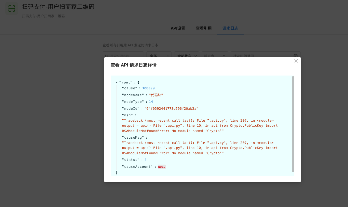Click the description 查看所有引用此 API 发送的请求日志
Screen dimensions: 348x207
[x=130, y=45]
